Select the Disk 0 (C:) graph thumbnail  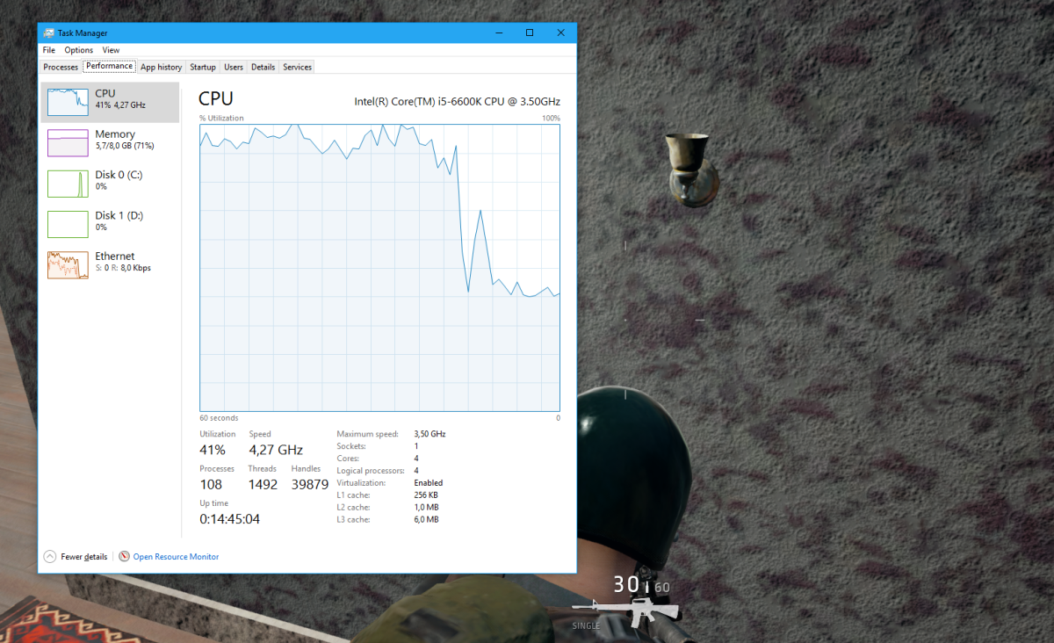[68, 183]
